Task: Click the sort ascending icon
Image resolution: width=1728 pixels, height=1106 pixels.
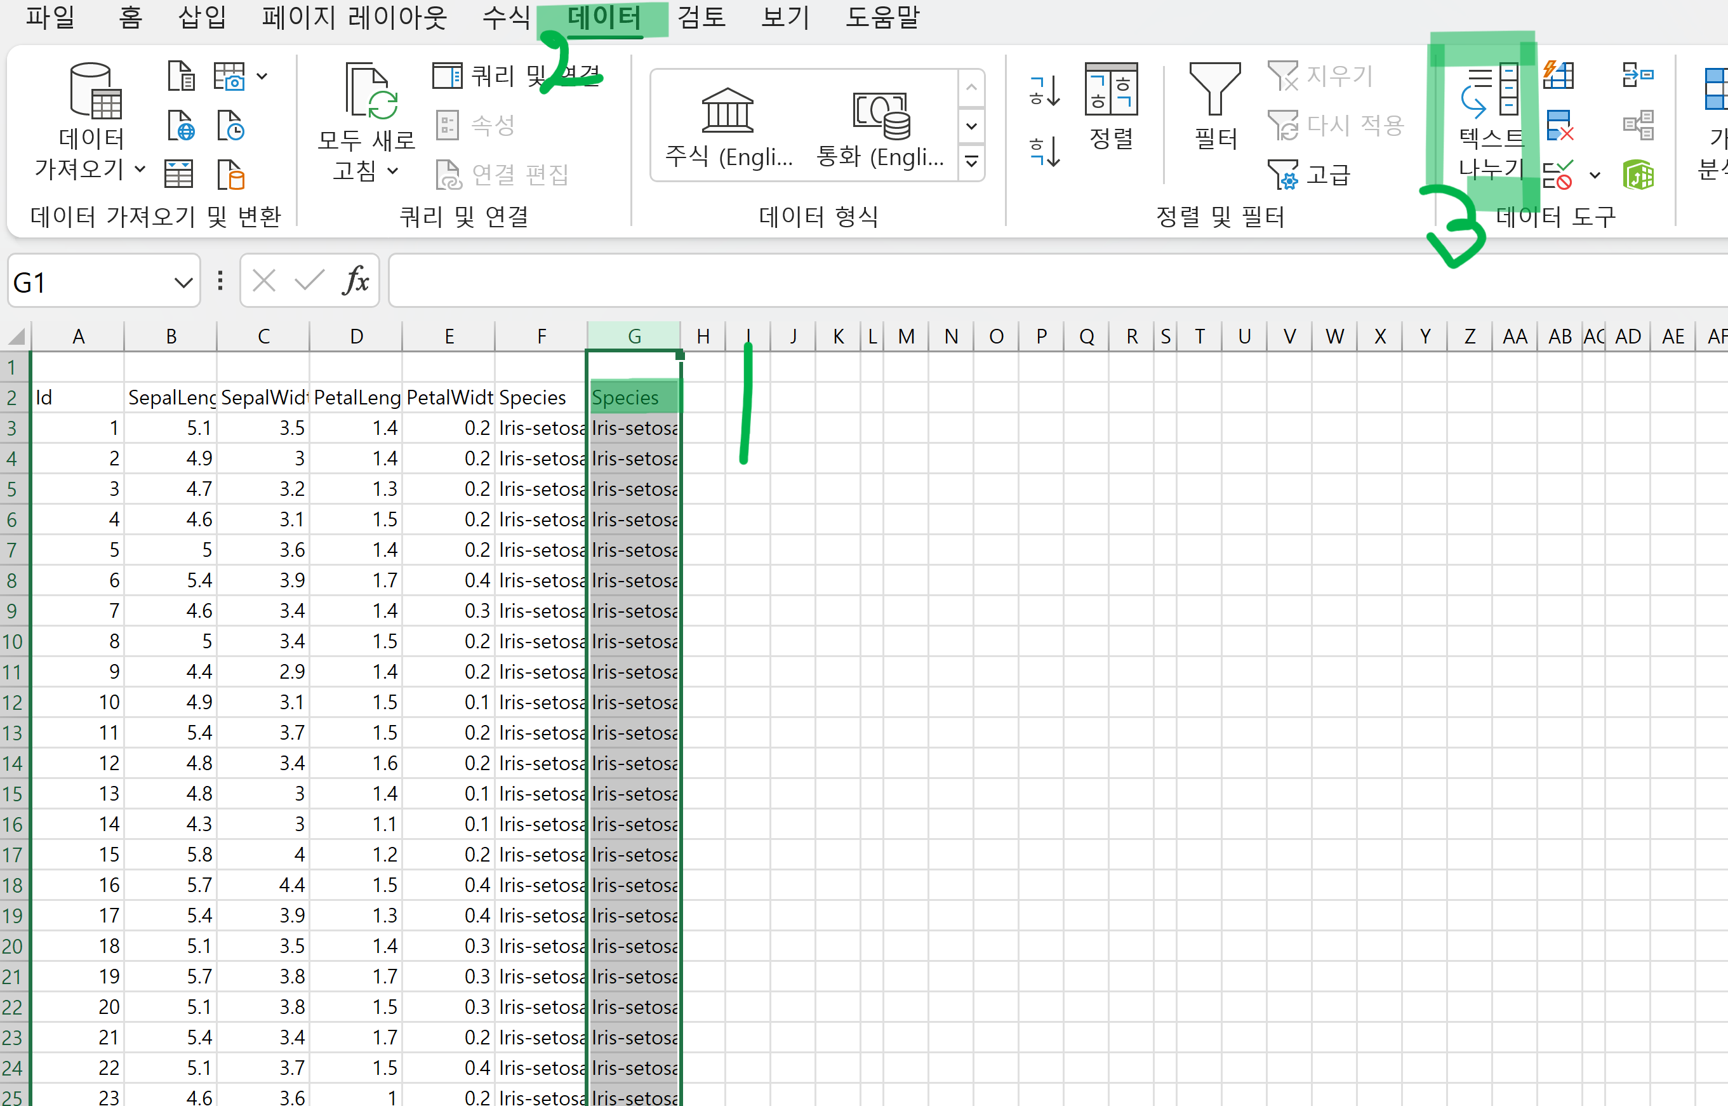Action: coord(1044,91)
